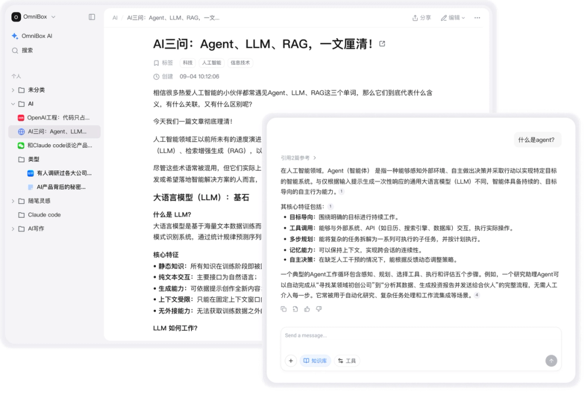Viewport: 588px width, 395px height.
Task: Select the Claude code folder
Action: (40, 215)
